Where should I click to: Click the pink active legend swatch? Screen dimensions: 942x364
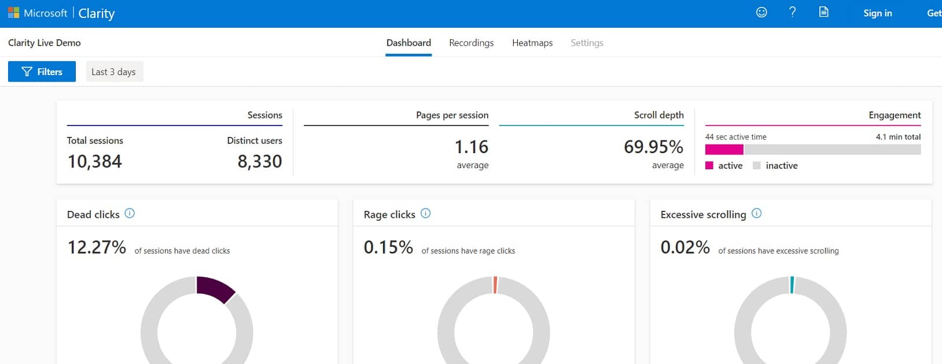tap(709, 165)
